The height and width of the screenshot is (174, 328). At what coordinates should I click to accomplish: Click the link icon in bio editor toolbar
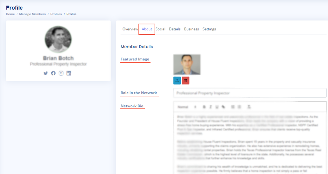[223, 107]
